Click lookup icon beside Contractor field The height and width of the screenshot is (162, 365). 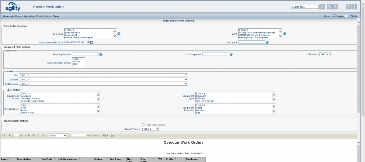(267, 42)
